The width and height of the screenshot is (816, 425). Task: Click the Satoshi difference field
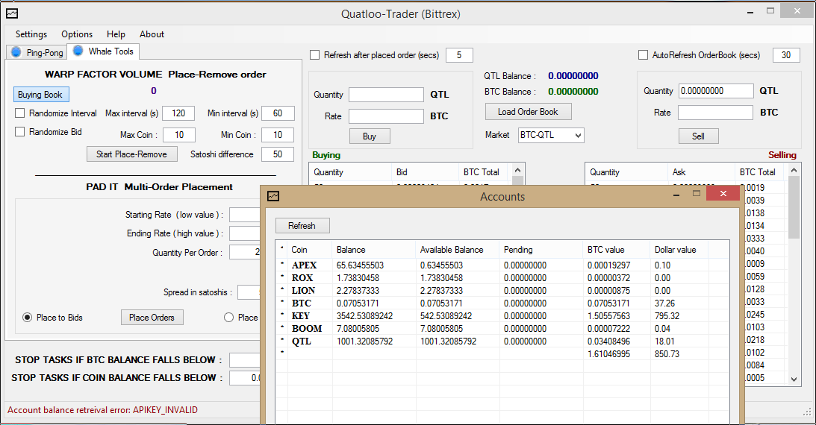(x=278, y=154)
